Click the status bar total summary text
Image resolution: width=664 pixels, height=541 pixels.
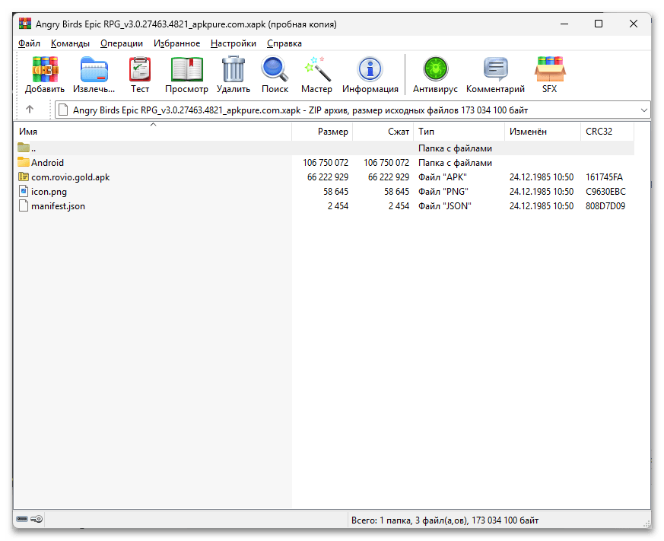445,520
